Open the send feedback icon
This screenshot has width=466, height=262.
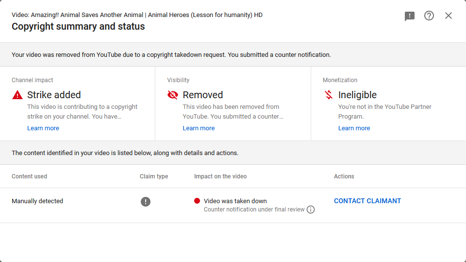[x=410, y=16]
